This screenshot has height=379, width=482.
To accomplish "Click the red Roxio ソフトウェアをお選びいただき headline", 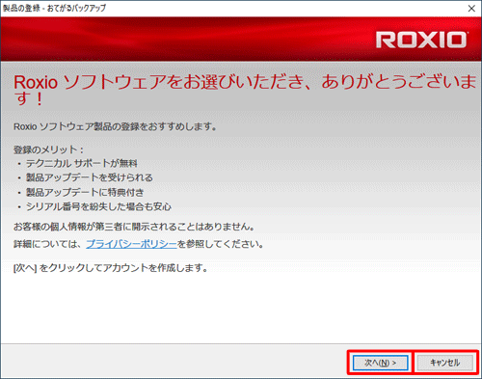I will point(244,90).
